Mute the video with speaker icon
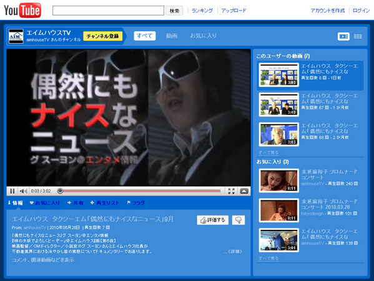This screenshot has height=281, width=374. [x=23, y=191]
